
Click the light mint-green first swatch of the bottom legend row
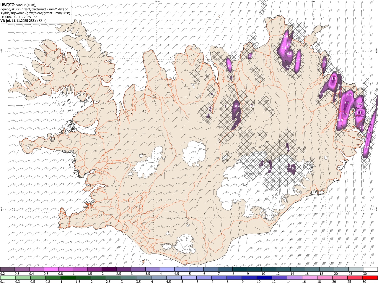(8, 277)
